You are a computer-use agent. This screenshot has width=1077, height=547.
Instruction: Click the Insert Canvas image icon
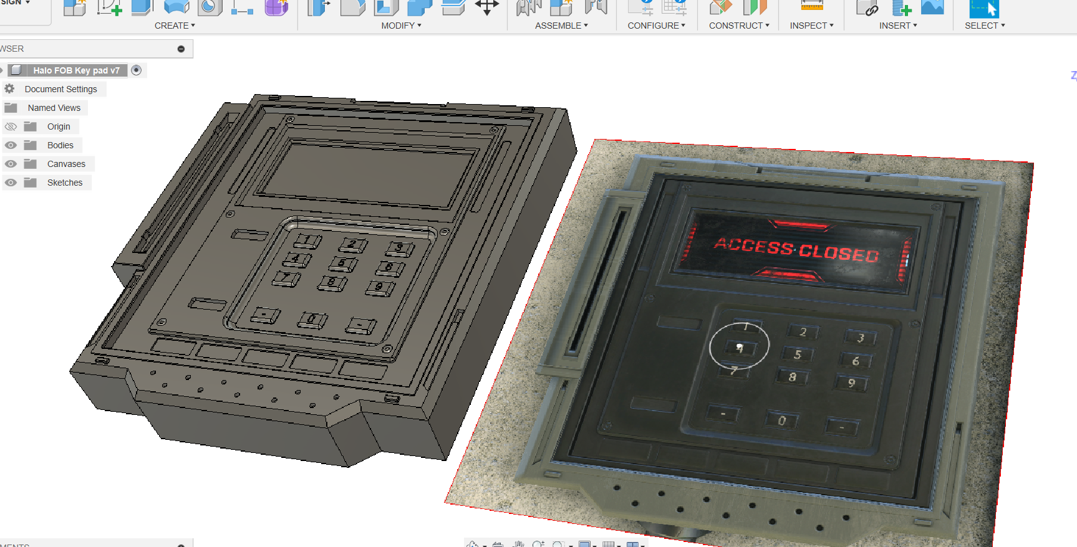pos(933,7)
